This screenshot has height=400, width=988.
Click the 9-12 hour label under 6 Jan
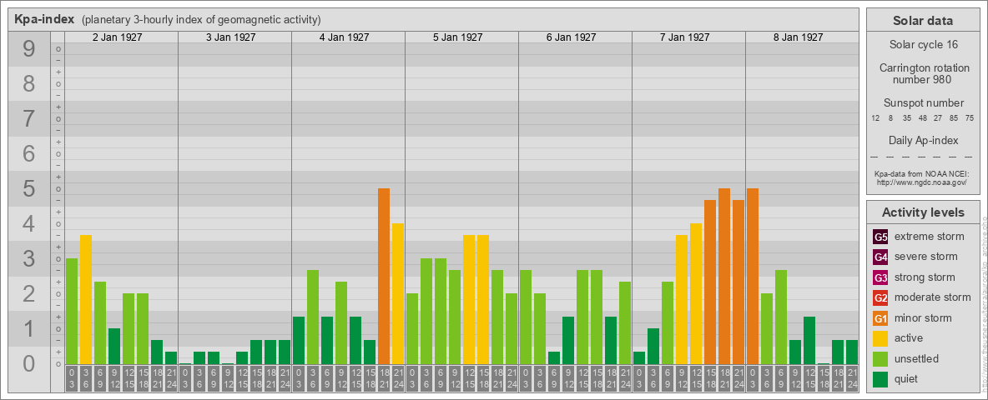pos(567,379)
